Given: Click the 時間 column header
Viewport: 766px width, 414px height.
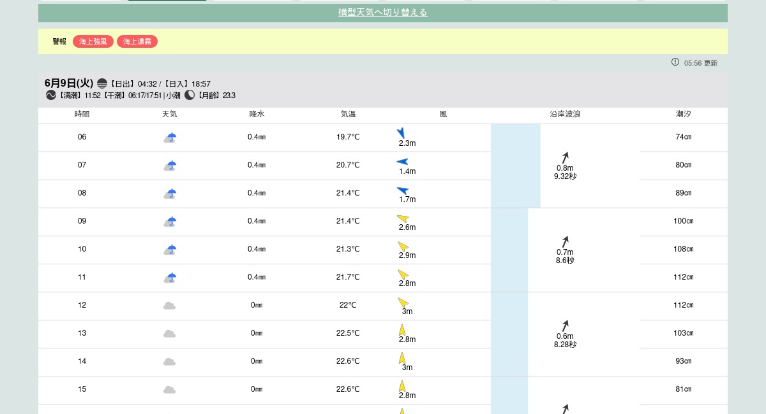Looking at the screenshot, I should 82,114.
